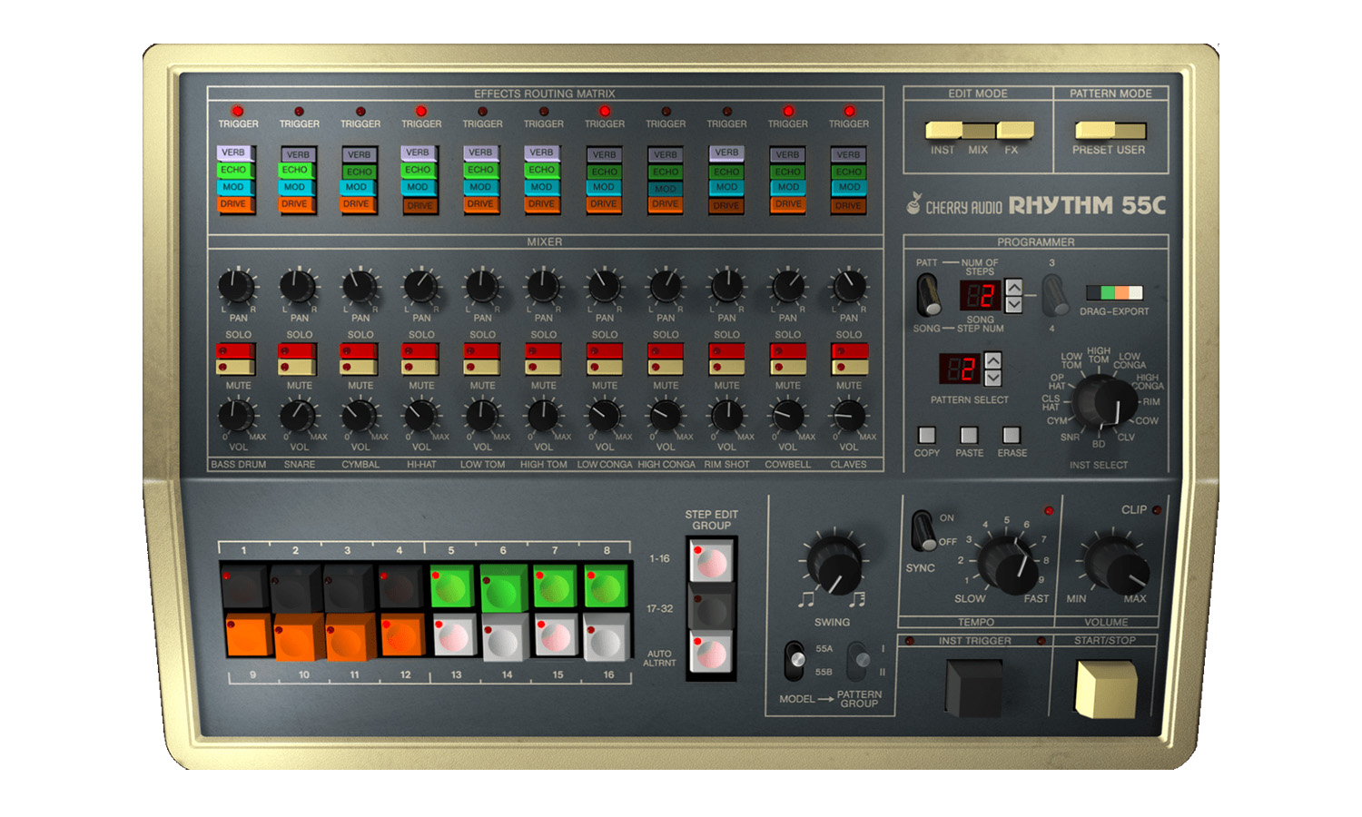Mute the Bass Drum channel

click(235, 367)
